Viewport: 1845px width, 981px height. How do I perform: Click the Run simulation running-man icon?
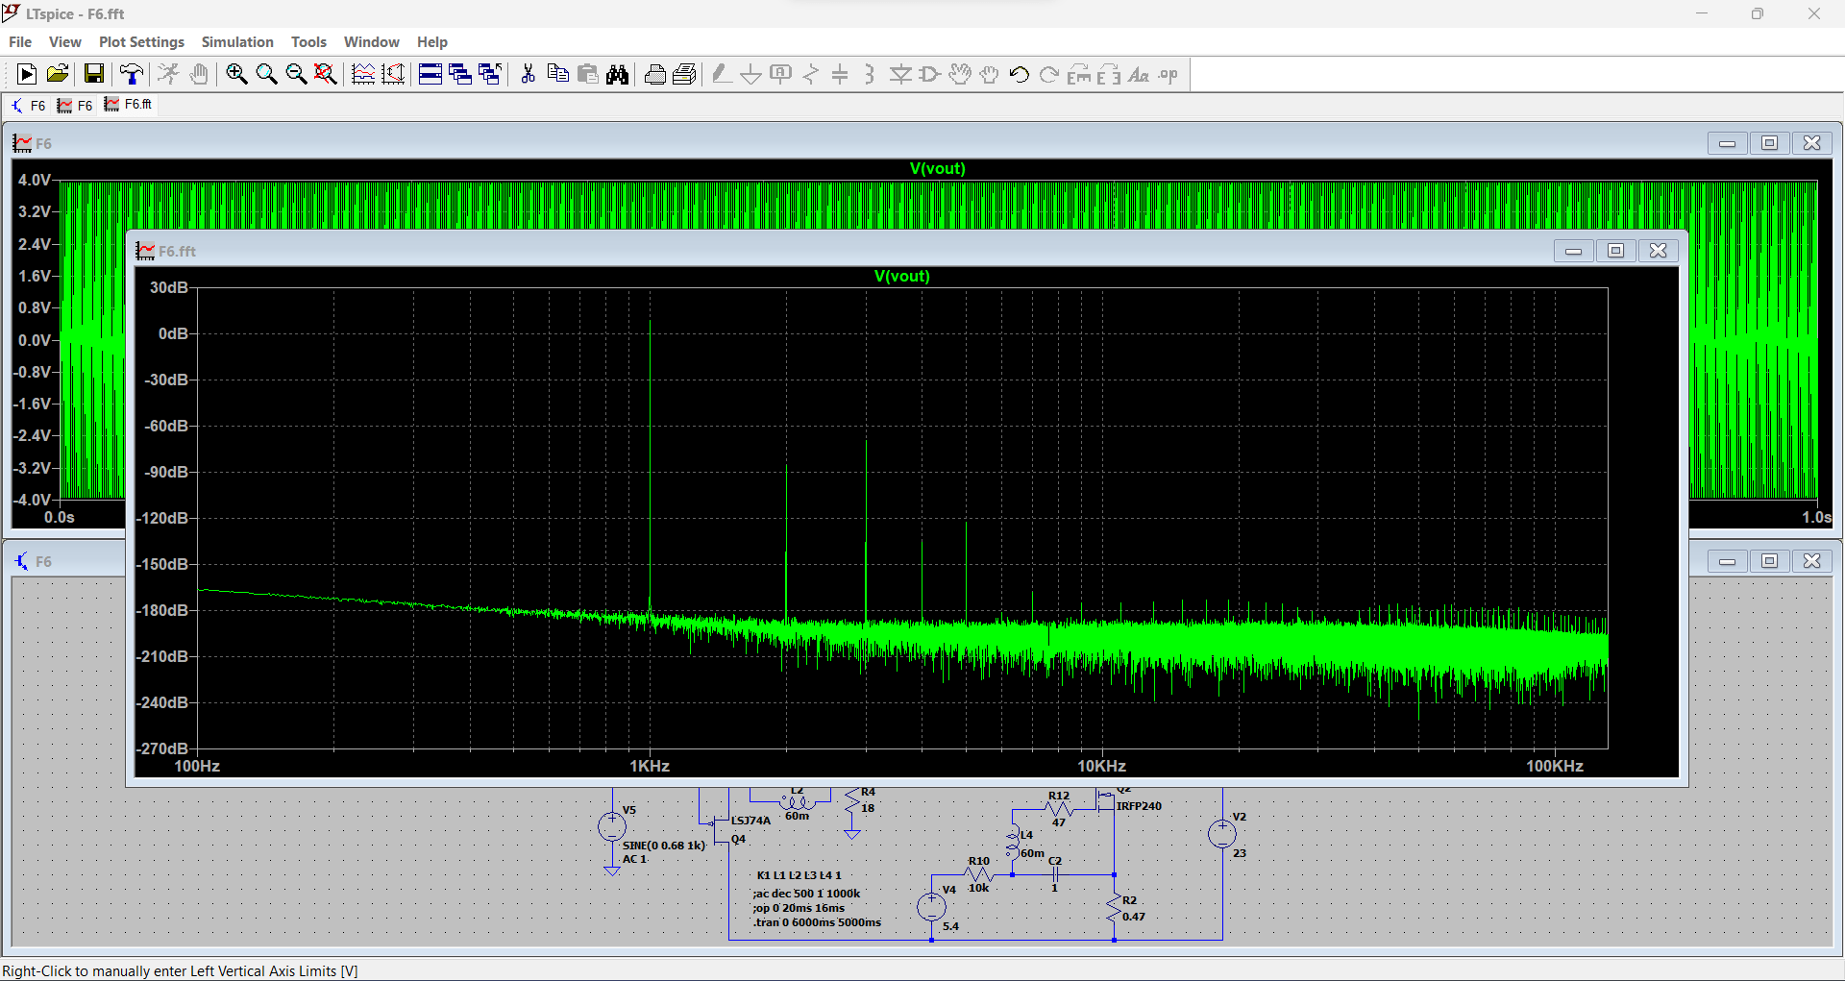[x=169, y=74]
